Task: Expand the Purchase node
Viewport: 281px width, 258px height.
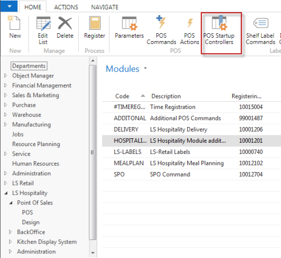Action: (x=6, y=105)
